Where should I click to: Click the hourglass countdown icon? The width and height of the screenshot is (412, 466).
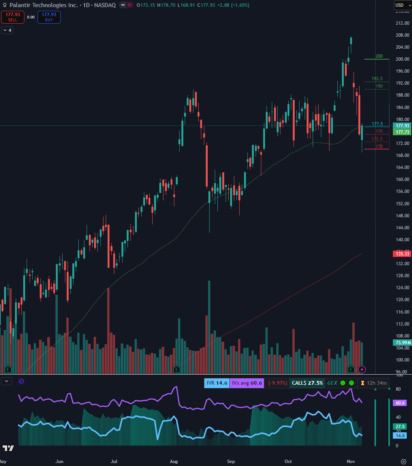[x=363, y=383]
